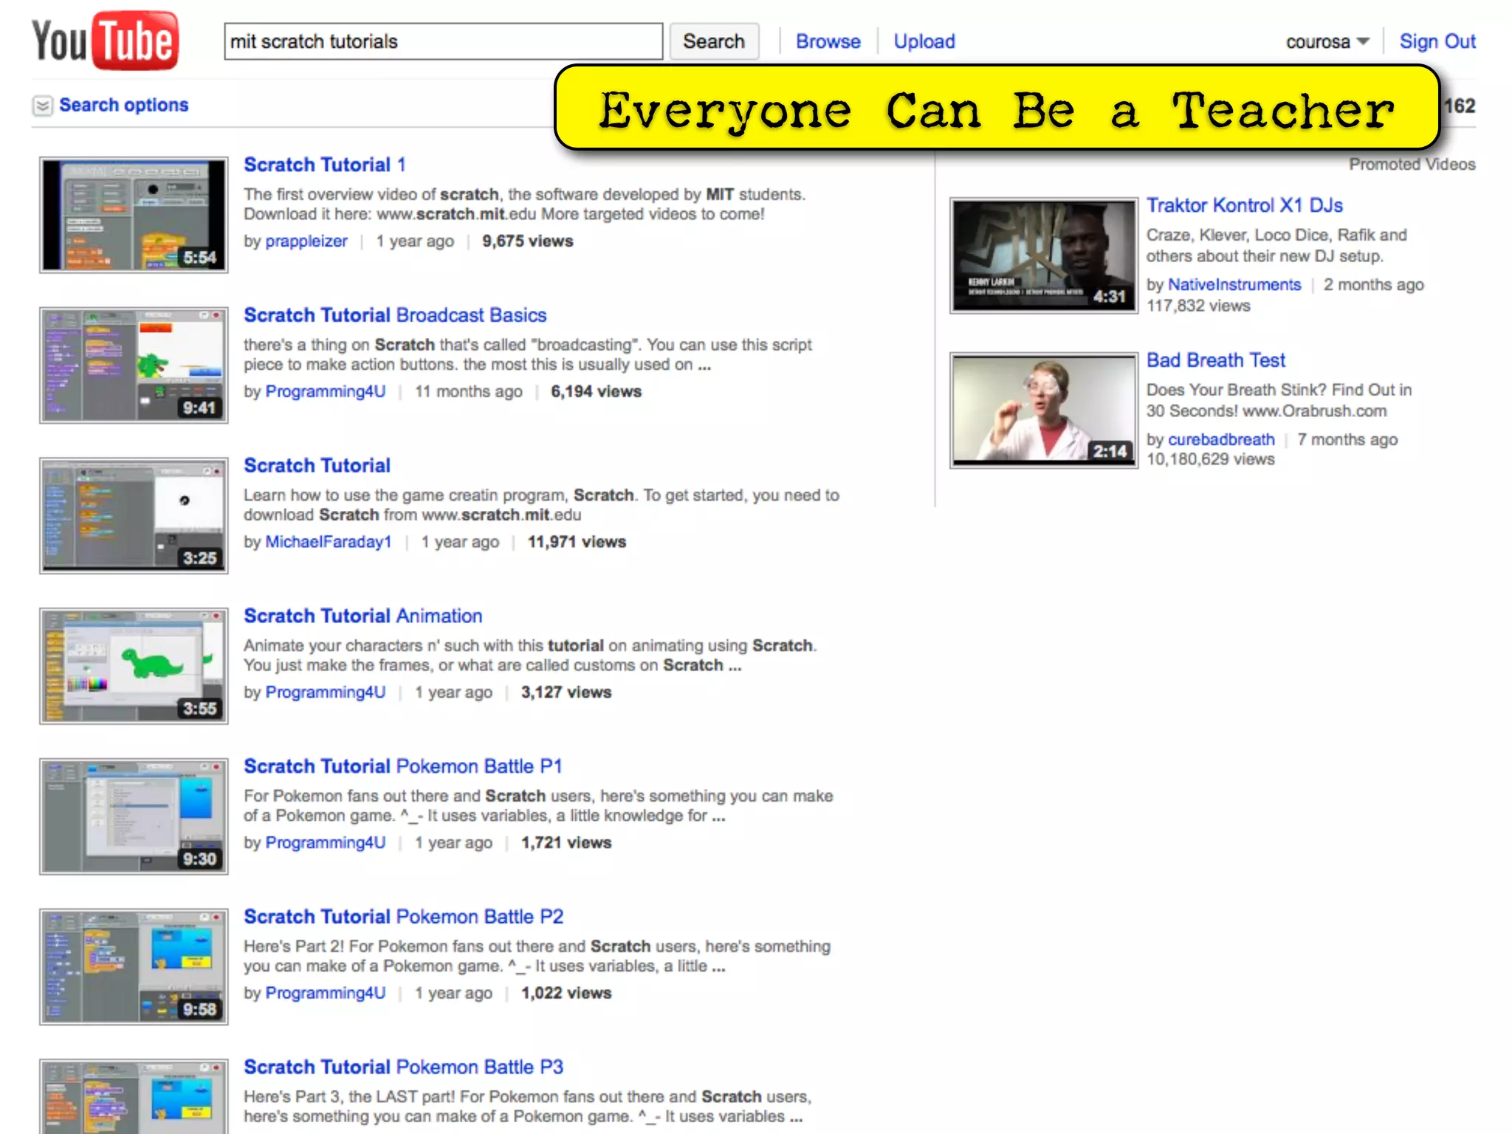1512x1134 pixels.
Task: Open Scratch Tutorial Broadcast Basics title
Action: (x=395, y=315)
